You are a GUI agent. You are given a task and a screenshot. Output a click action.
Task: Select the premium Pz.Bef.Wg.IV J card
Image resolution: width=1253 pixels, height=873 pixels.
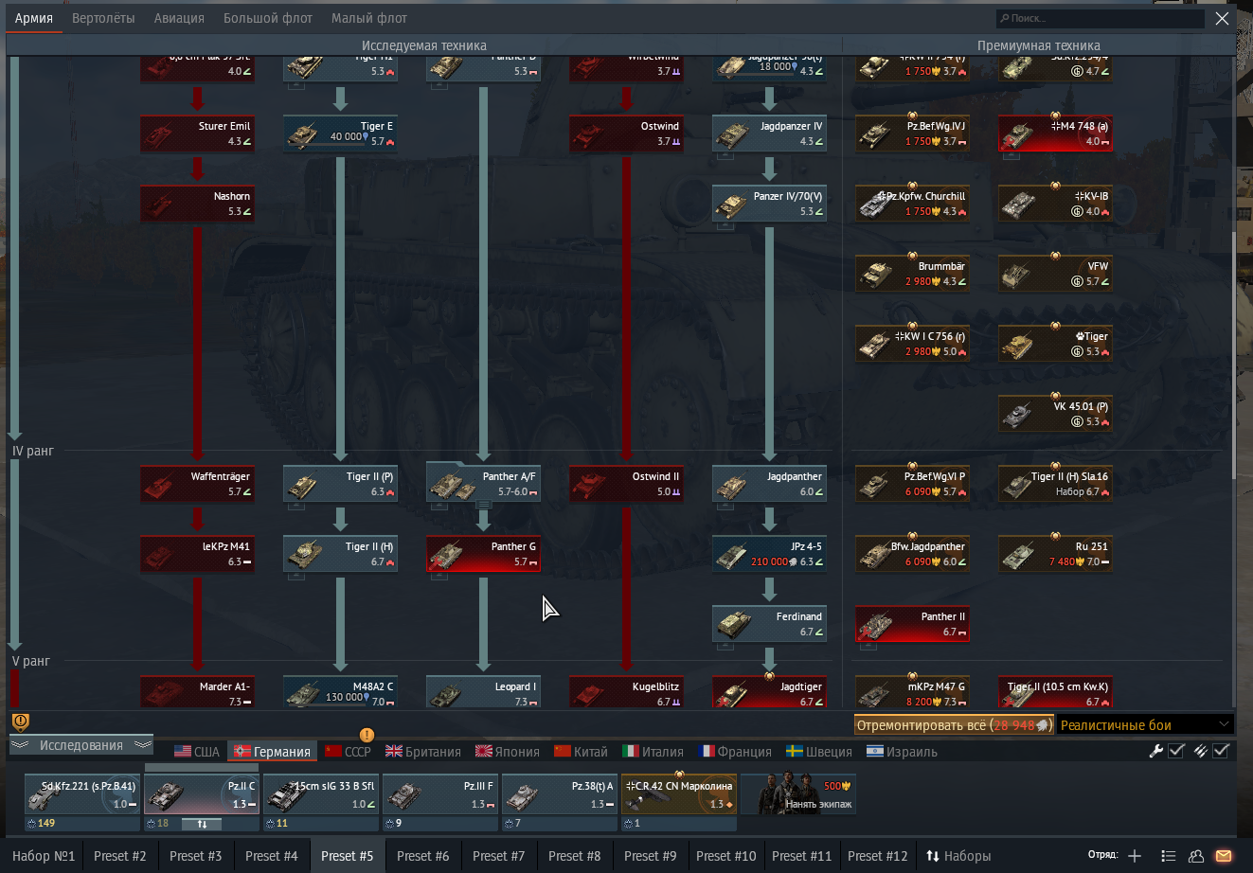click(x=912, y=134)
